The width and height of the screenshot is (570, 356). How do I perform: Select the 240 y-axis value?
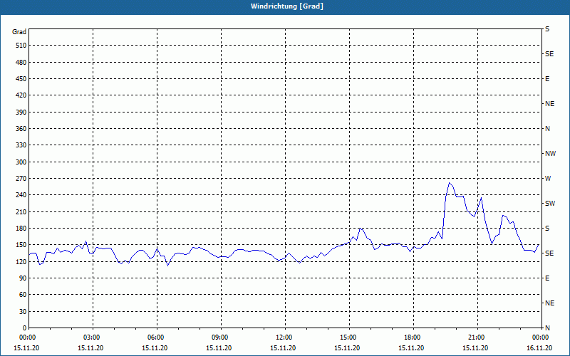click(21, 195)
